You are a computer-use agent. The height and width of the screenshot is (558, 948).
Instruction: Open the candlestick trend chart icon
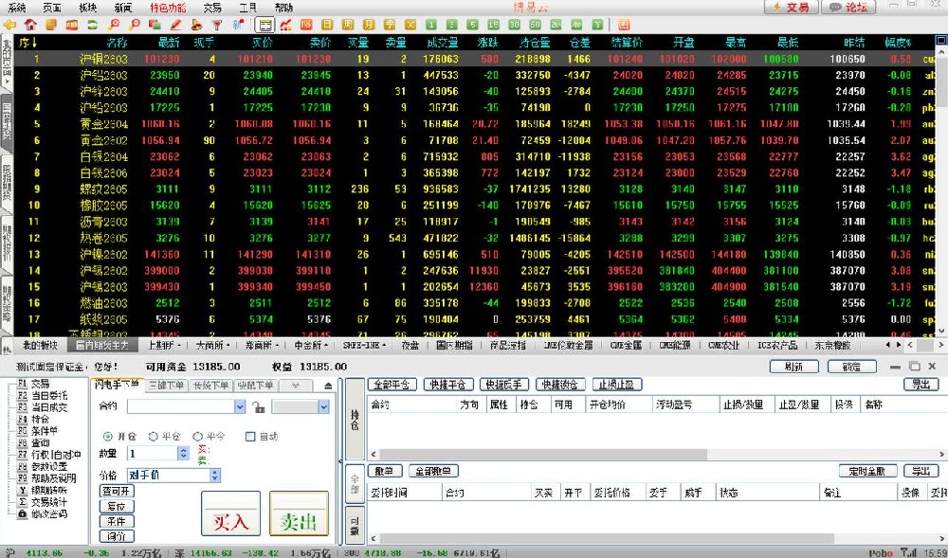[x=285, y=24]
